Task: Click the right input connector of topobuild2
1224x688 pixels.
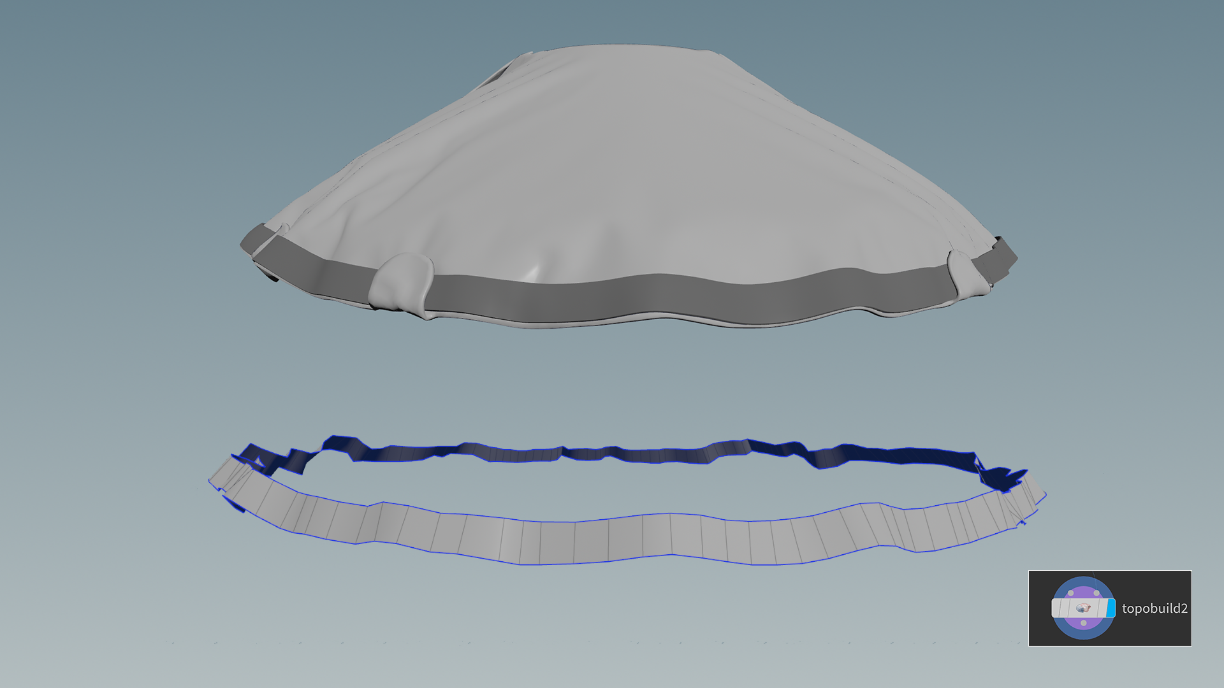Action: (x=1096, y=593)
